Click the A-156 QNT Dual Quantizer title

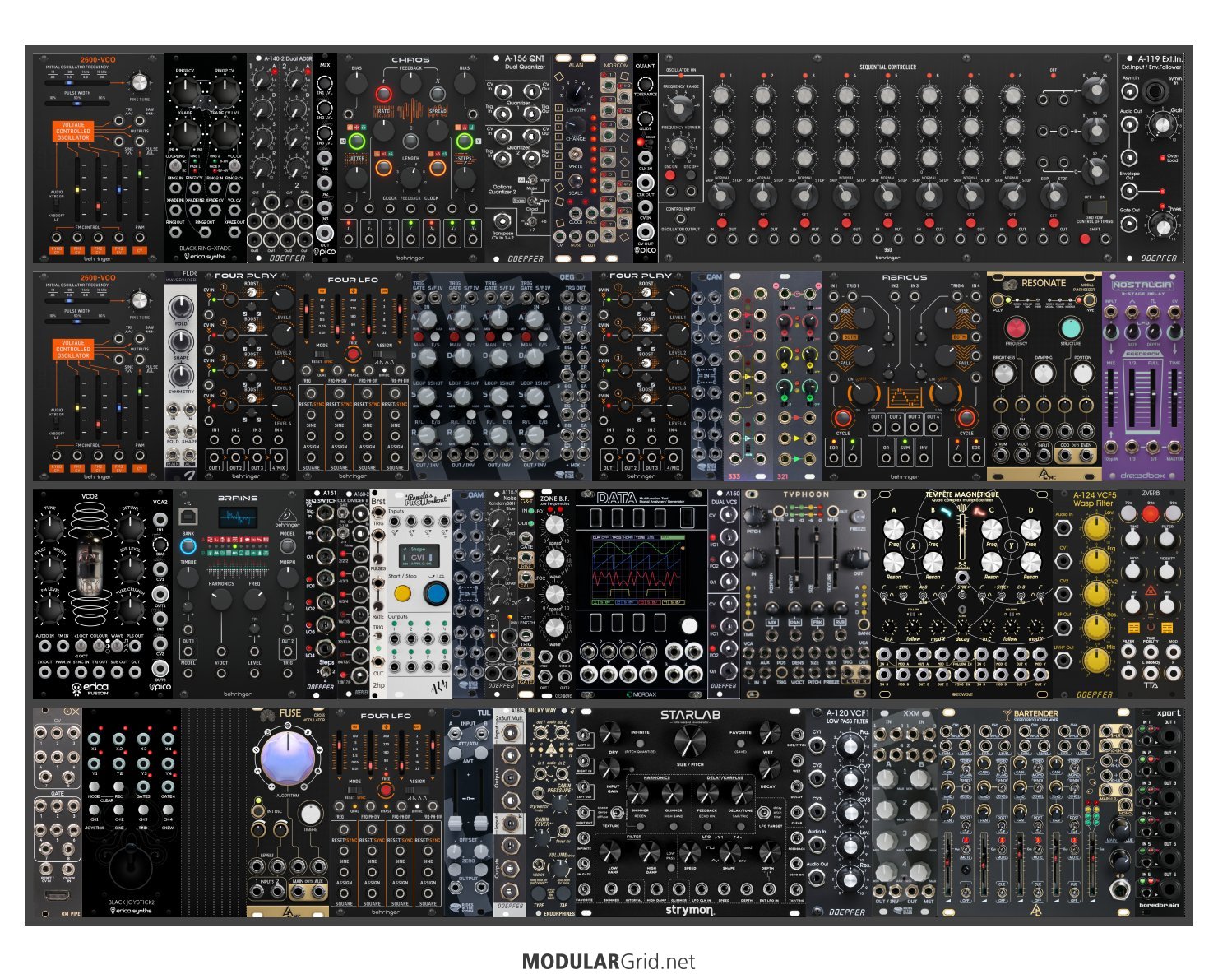click(524, 62)
